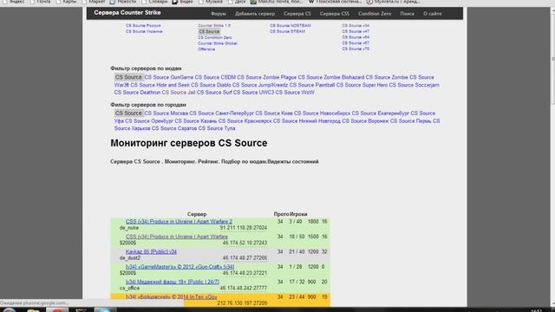Filter servers by city CS Source Оренбург

click(x=149, y=121)
